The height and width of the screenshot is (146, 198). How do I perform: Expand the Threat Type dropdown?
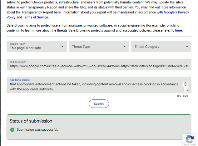pos(99,46)
